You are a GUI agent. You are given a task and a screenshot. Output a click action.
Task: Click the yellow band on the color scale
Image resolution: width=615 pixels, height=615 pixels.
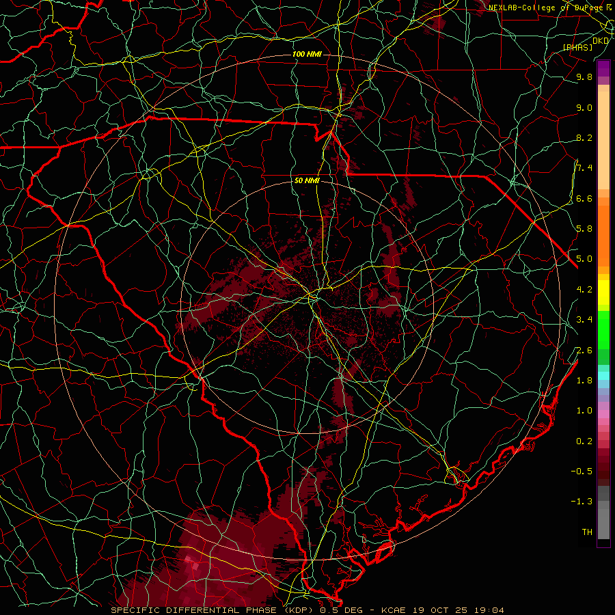(x=603, y=292)
